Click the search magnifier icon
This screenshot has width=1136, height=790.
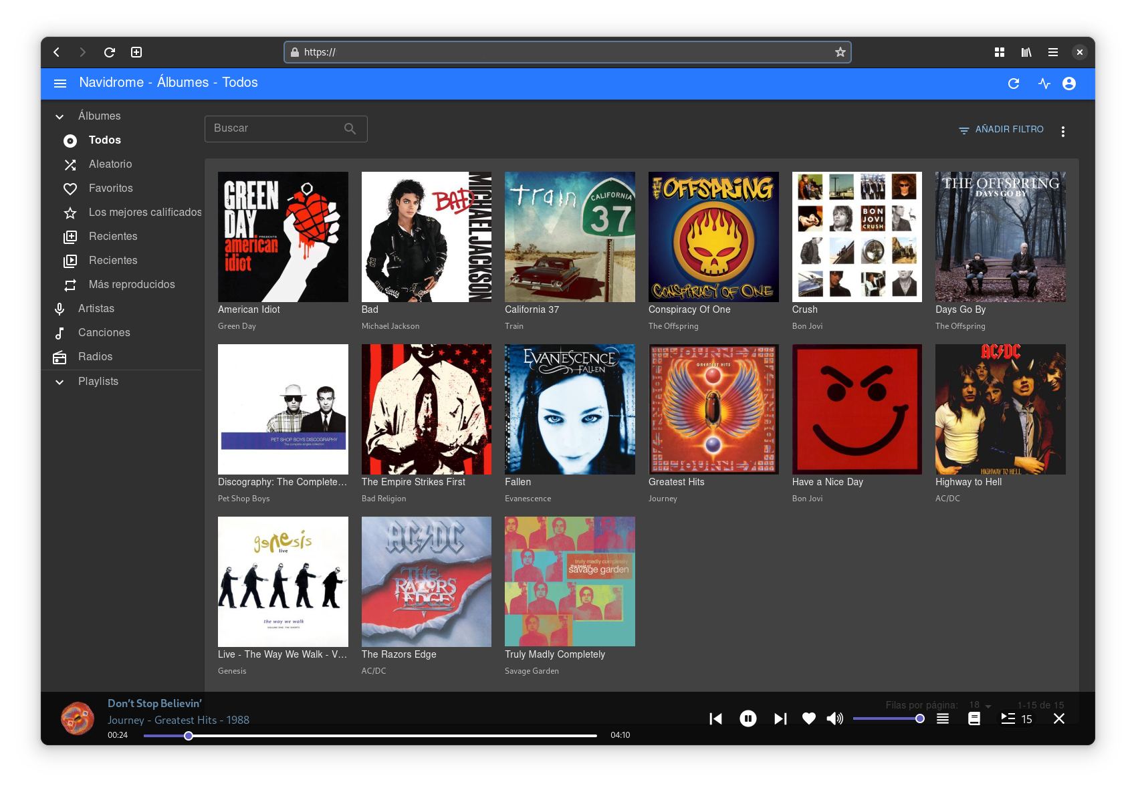pos(350,128)
